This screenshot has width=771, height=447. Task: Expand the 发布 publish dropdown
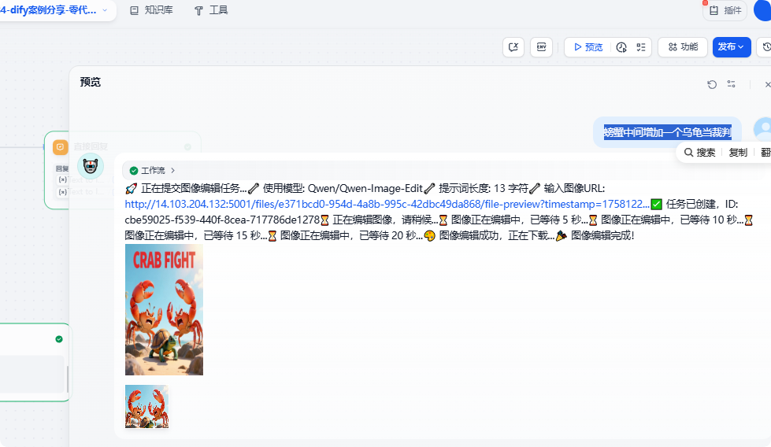pyautogui.click(x=731, y=47)
